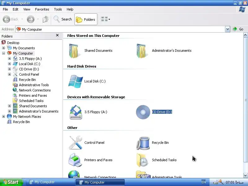The width and height of the screenshot is (248, 186).
Task: Click the Up folder toolbar icon
Action: [46, 19]
